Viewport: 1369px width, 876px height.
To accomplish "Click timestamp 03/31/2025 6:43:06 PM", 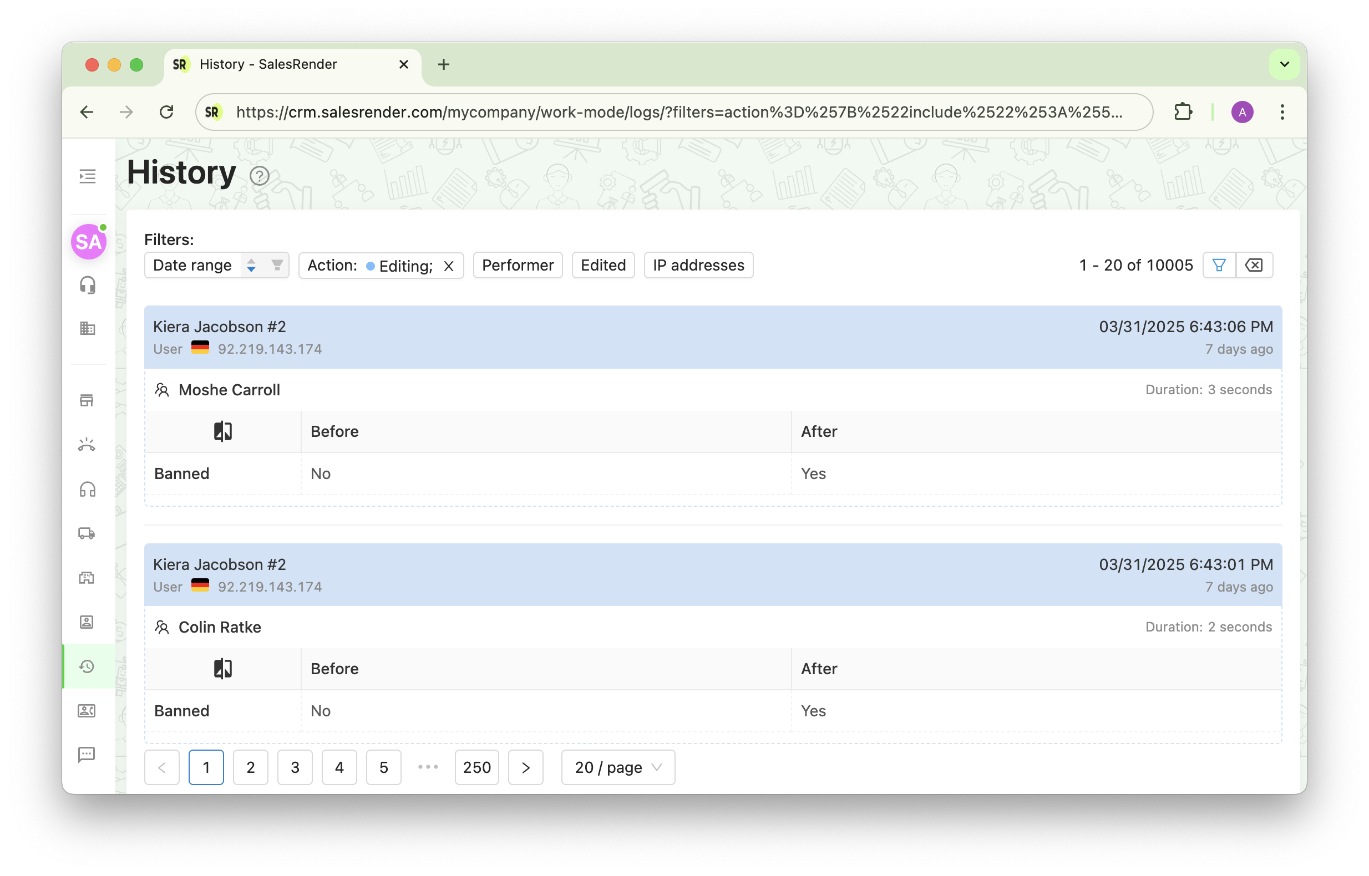I will pyautogui.click(x=1186, y=327).
